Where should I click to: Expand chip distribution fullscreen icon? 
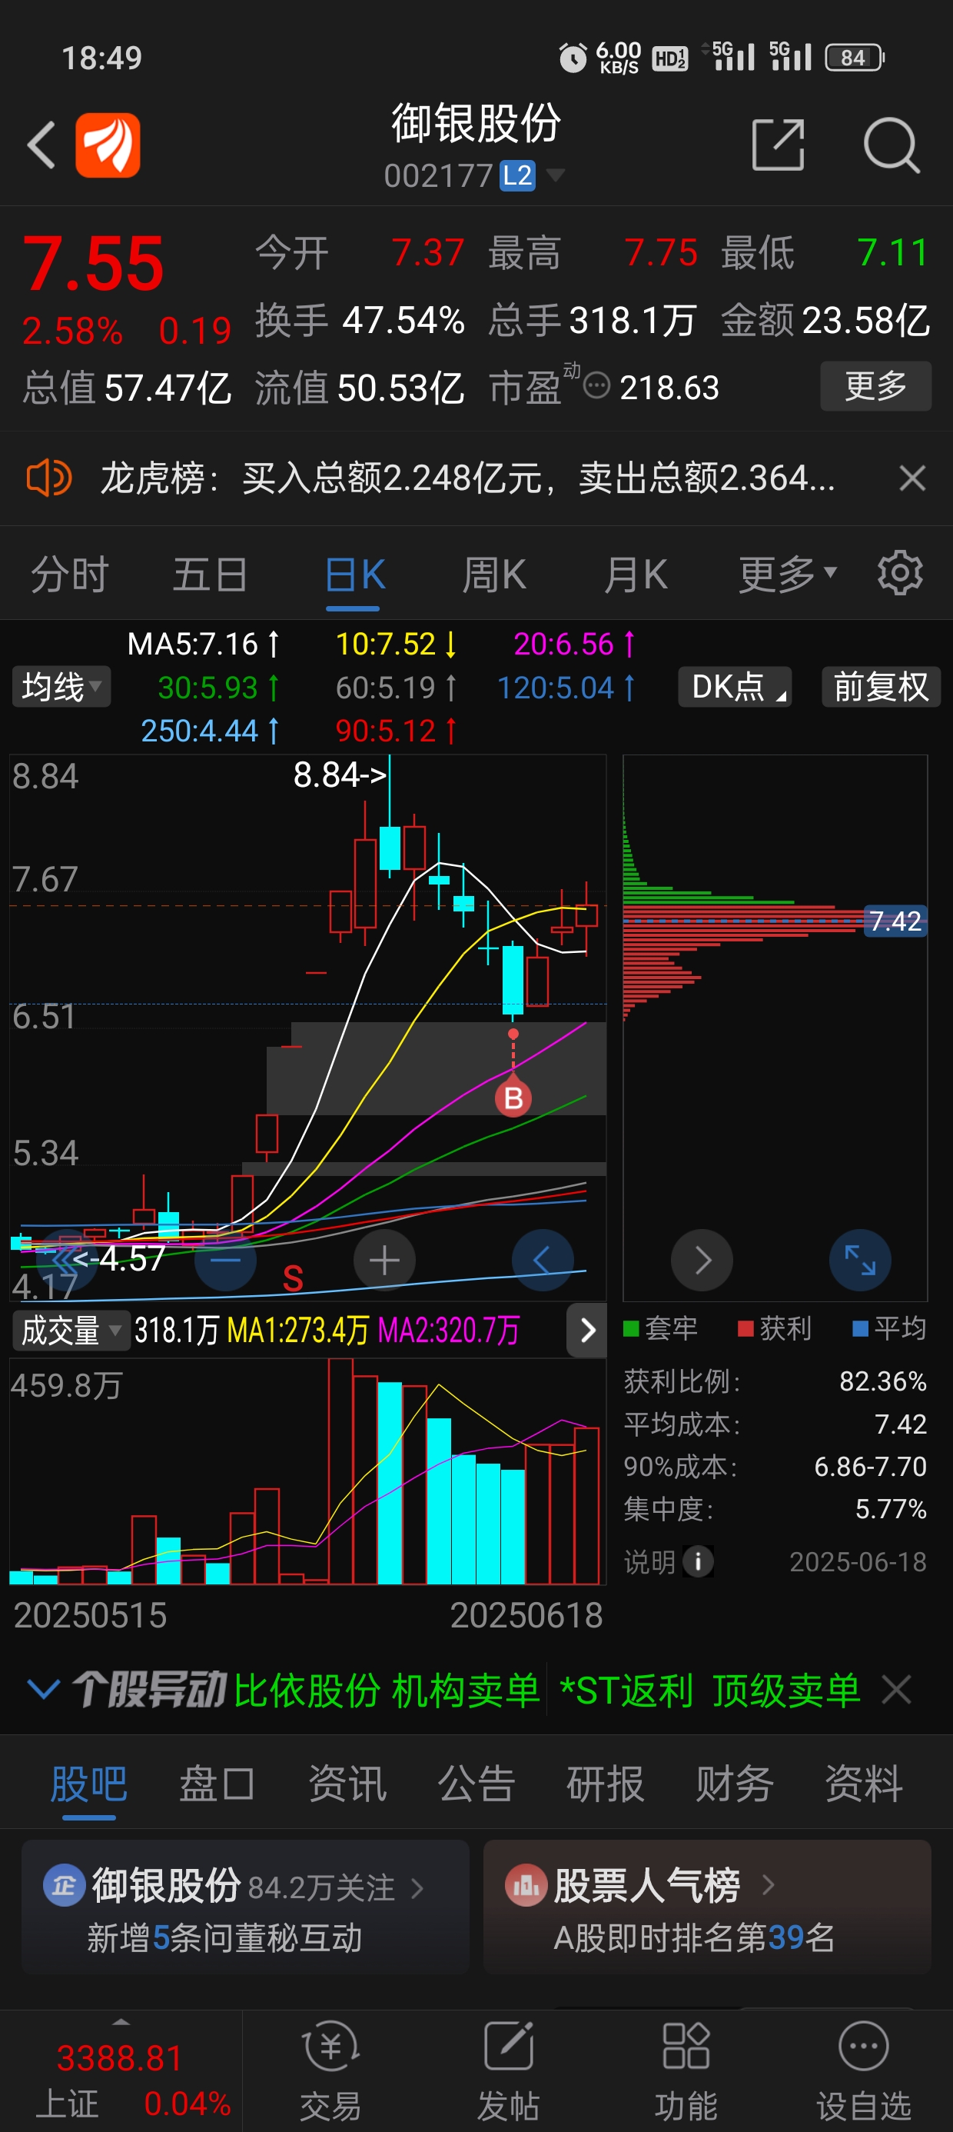tap(859, 1261)
